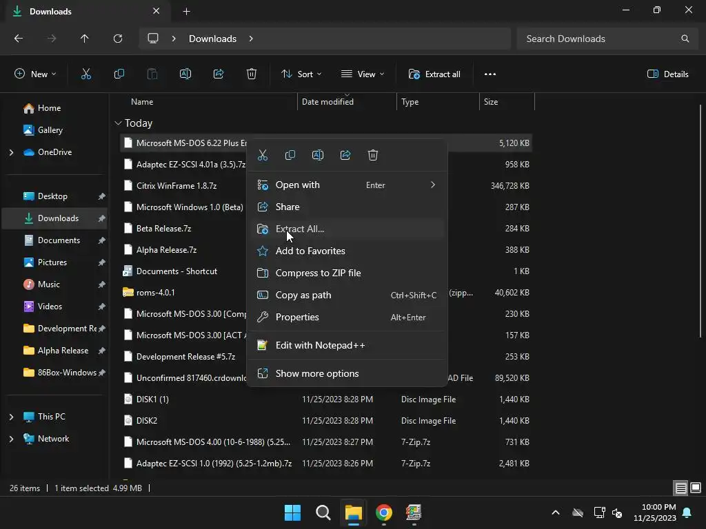Click the search magnifier icon in Search Downloads
This screenshot has width=706, height=529.
[685, 39]
